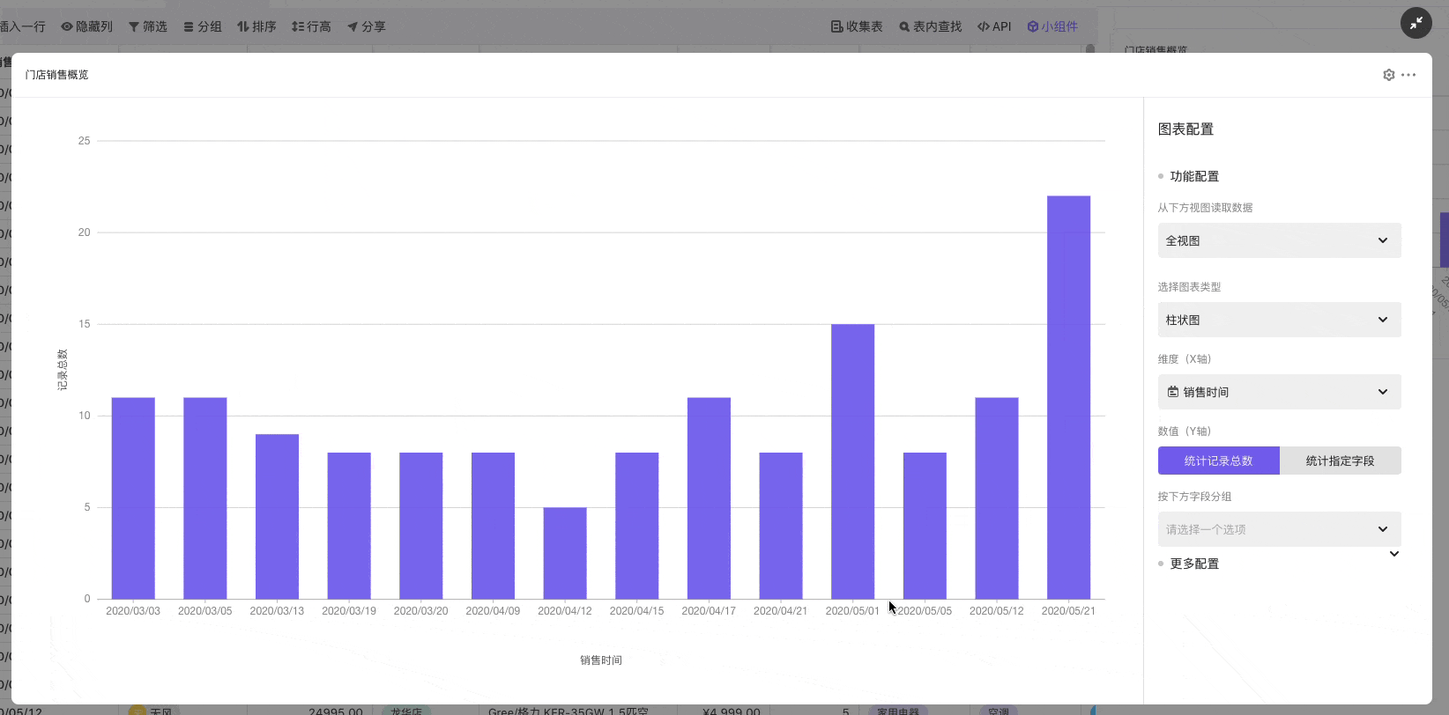Open the 全视图 data source dropdown
This screenshot has height=715, width=1449.
1279,240
